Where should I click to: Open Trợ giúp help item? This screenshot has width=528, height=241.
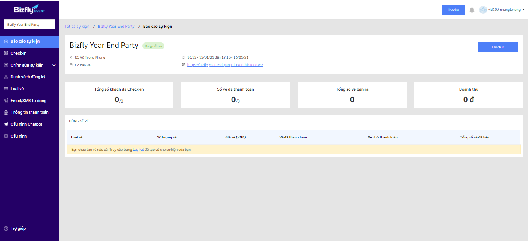(29, 228)
